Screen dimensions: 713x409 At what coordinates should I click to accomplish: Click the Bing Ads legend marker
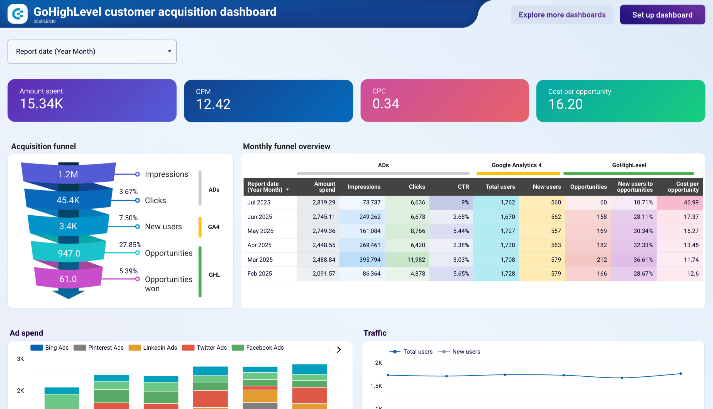click(x=36, y=347)
